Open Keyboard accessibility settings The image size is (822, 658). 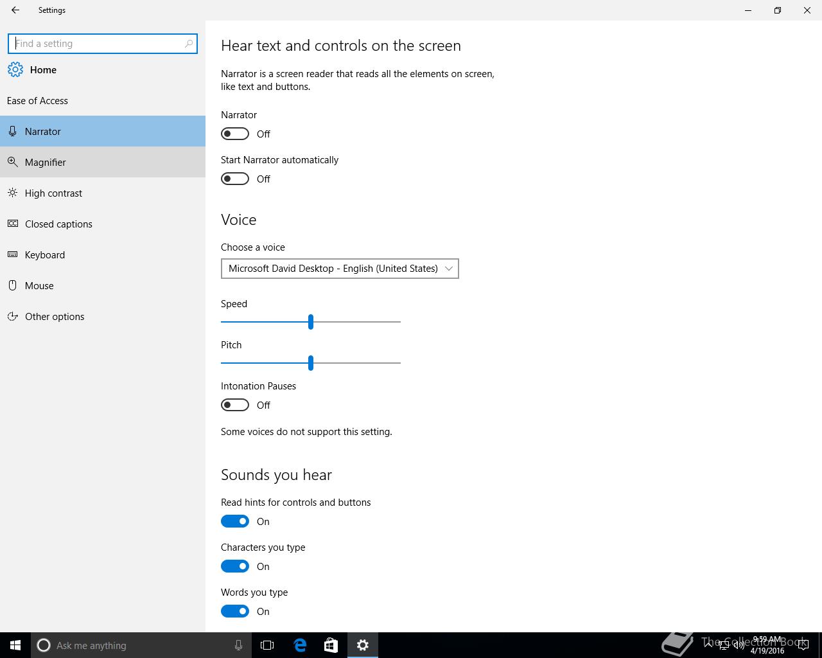(x=103, y=254)
